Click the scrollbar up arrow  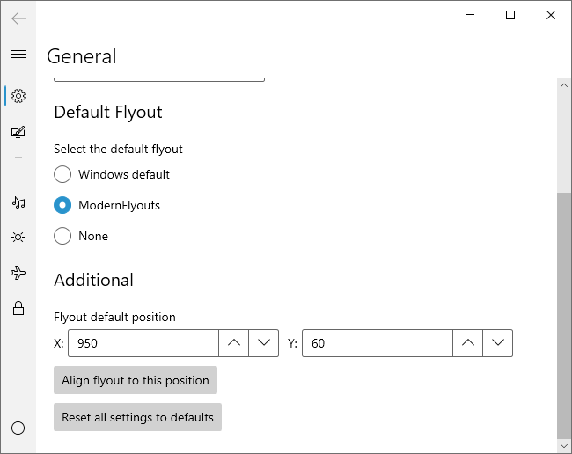pos(564,85)
